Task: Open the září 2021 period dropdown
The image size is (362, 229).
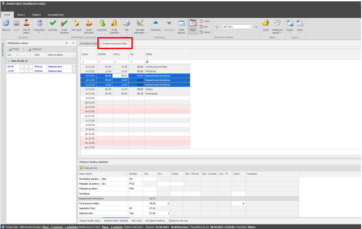Action: 250,27
